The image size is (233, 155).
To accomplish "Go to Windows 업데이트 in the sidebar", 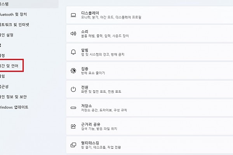I will (x=14, y=107).
